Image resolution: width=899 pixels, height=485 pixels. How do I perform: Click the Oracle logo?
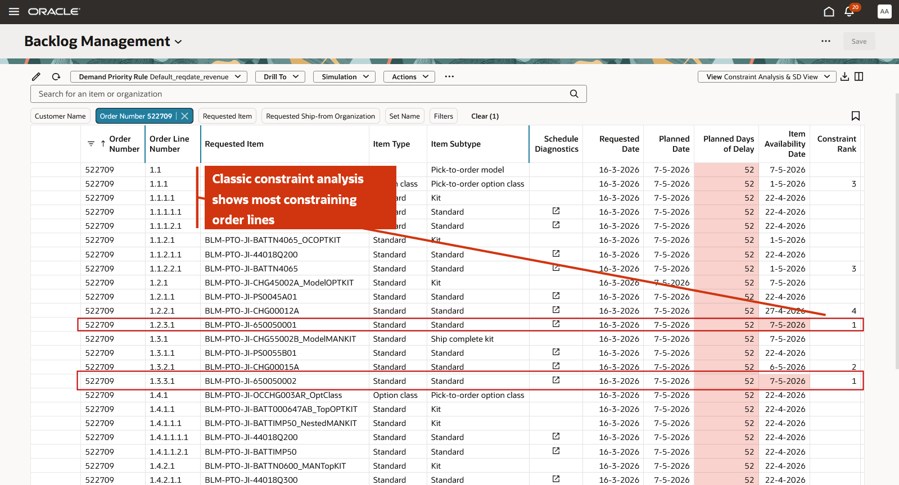click(54, 12)
